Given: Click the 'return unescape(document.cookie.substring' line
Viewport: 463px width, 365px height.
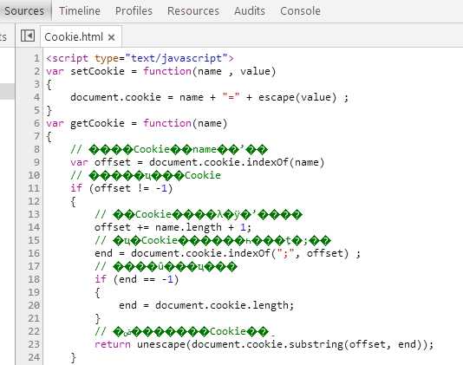Looking at the screenshot, I should (x=264, y=344).
